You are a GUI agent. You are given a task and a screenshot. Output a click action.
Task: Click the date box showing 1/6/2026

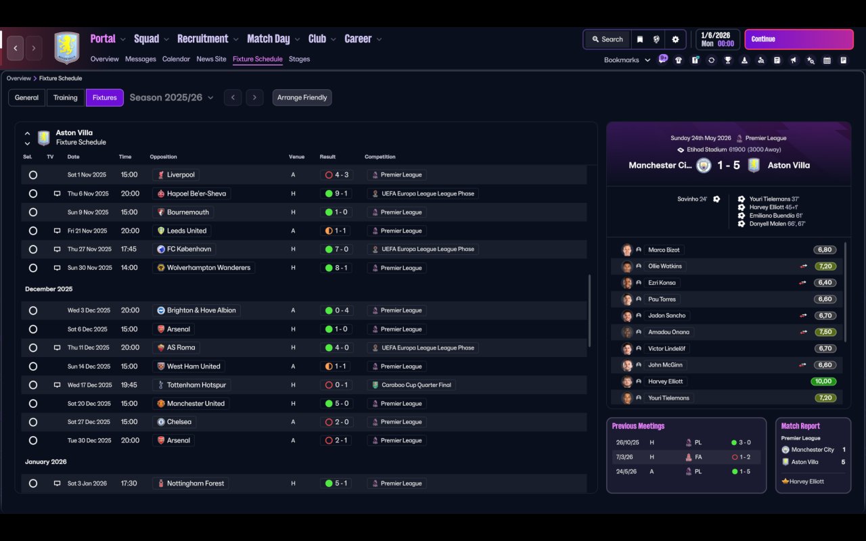pyautogui.click(x=718, y=39)
